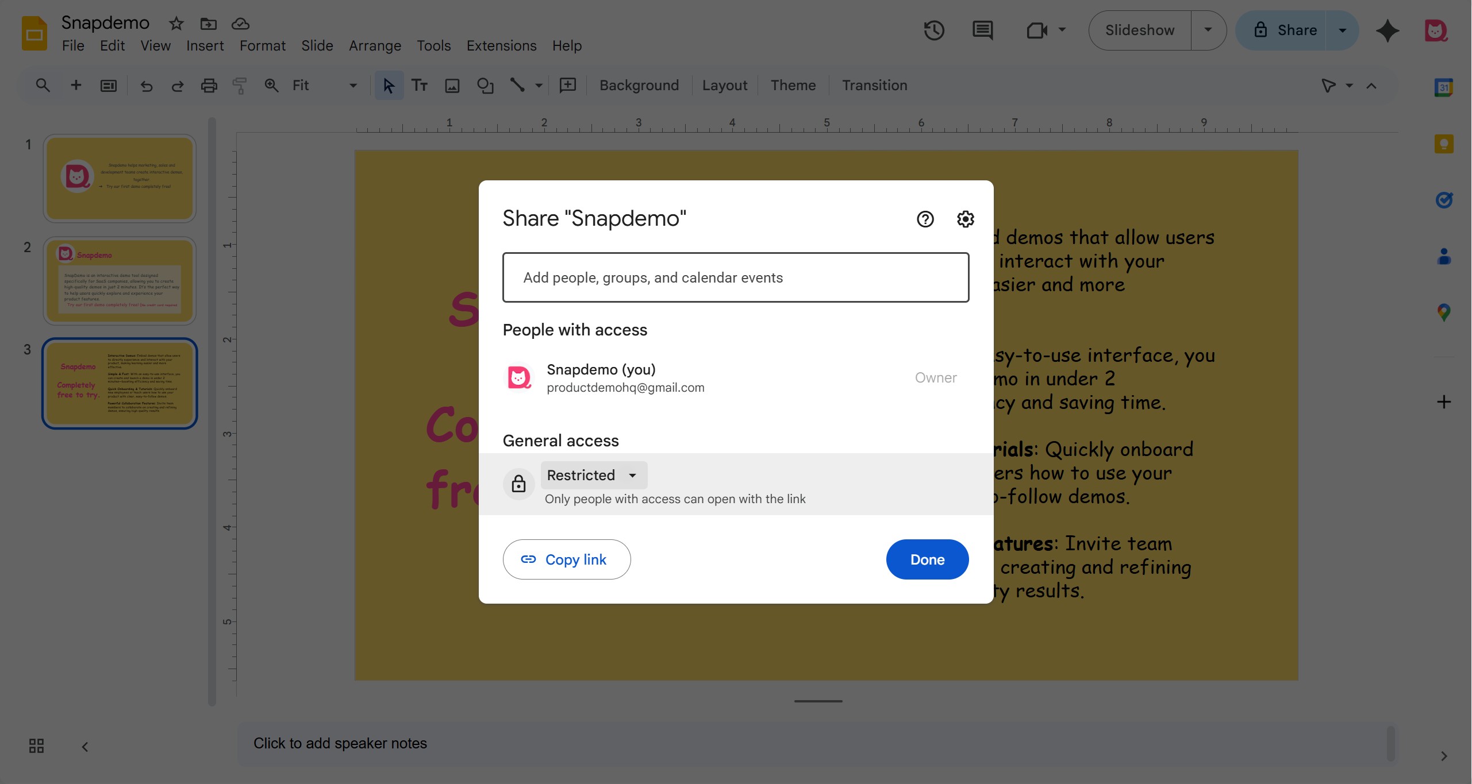Select slide 2 thumbnail
Viewport: 1472px width, 784px height.
pyautogui.click(x=120, y=281)
